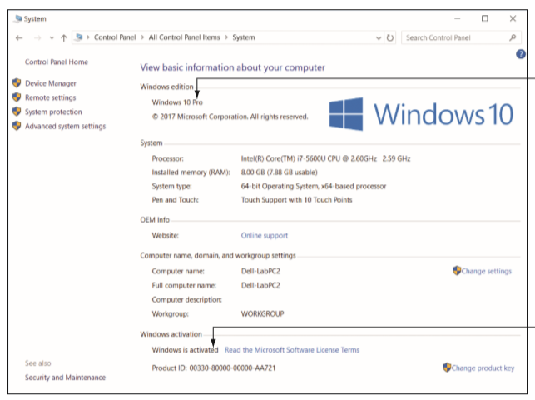Viewport: 535px width, 400px height.
Task: Click Change product key link
Action: [483, 367]
